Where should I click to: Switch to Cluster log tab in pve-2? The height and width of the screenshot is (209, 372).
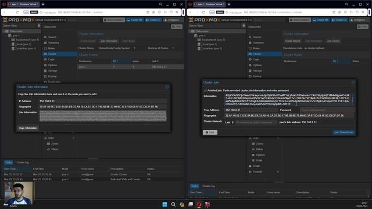coord(209,186)
